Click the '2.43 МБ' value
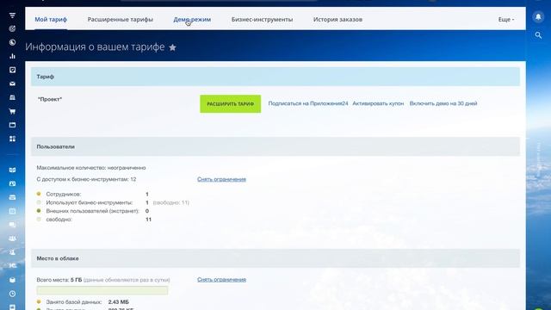The image size is (551, 310). tap(119, 302)
